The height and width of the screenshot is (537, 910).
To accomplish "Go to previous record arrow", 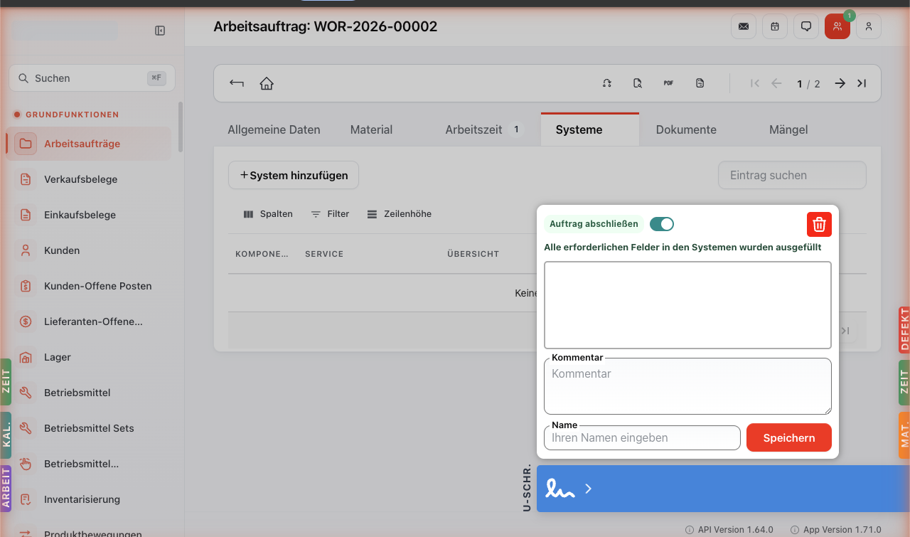I will point(776,83).
